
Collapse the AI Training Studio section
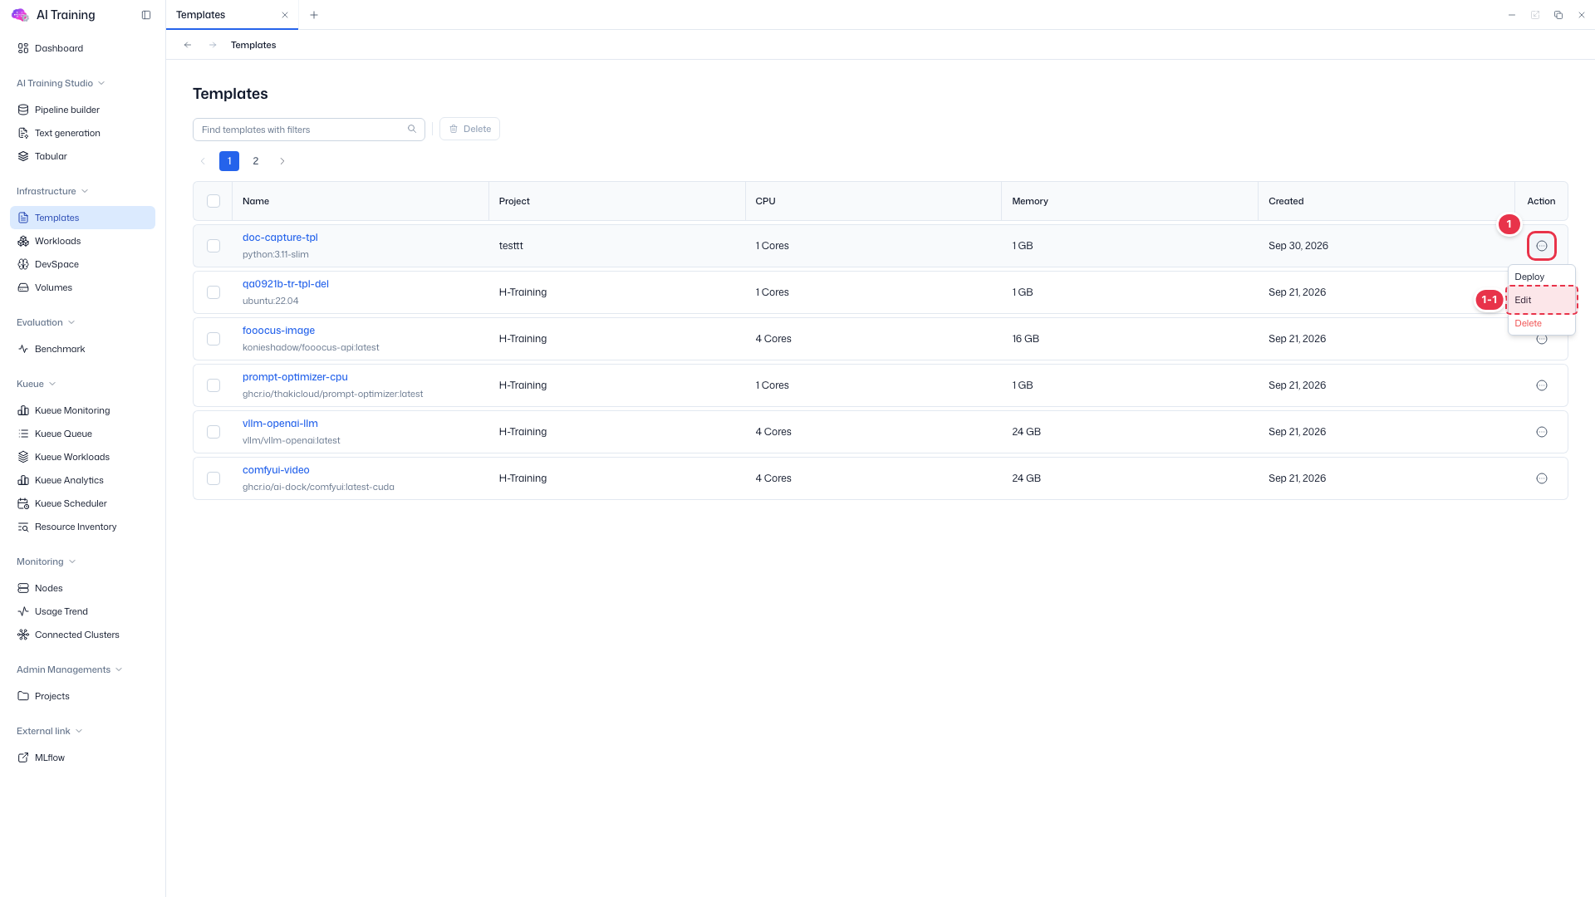point(61,83)
